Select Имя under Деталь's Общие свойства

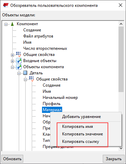pos(47,91)
